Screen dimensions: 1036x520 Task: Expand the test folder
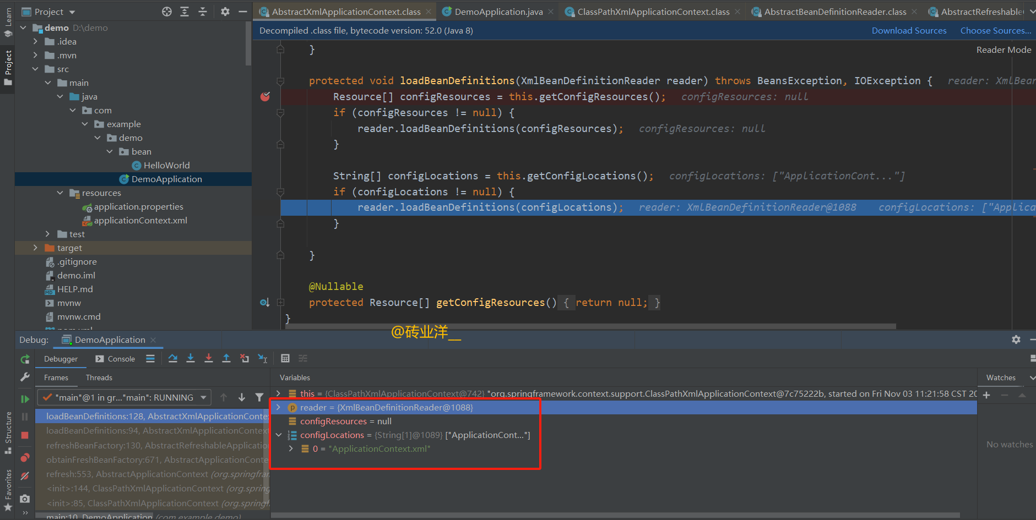pos(47,234)
